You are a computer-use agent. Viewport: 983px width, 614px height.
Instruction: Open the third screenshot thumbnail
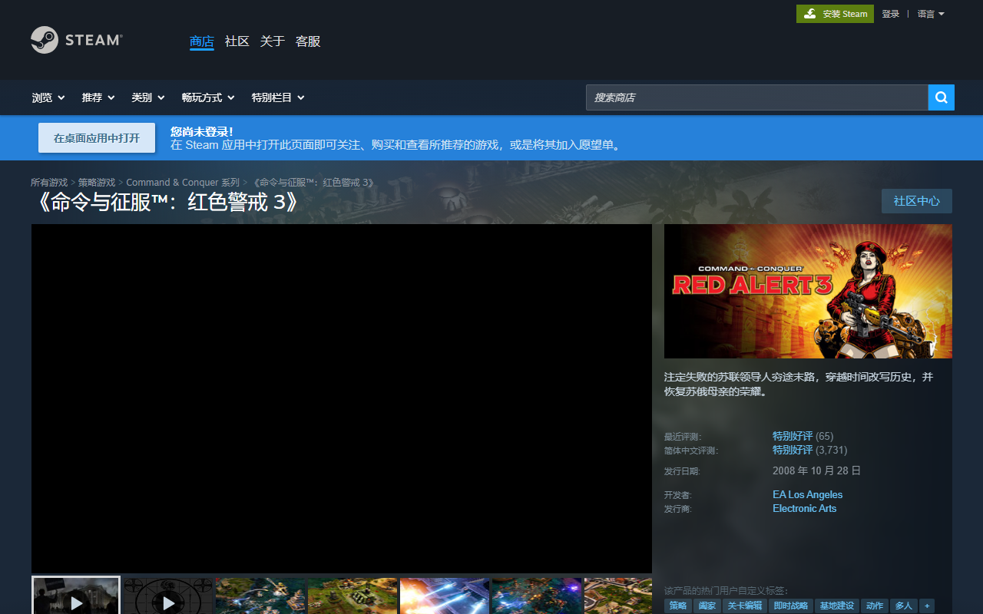[x=260, y=596]
